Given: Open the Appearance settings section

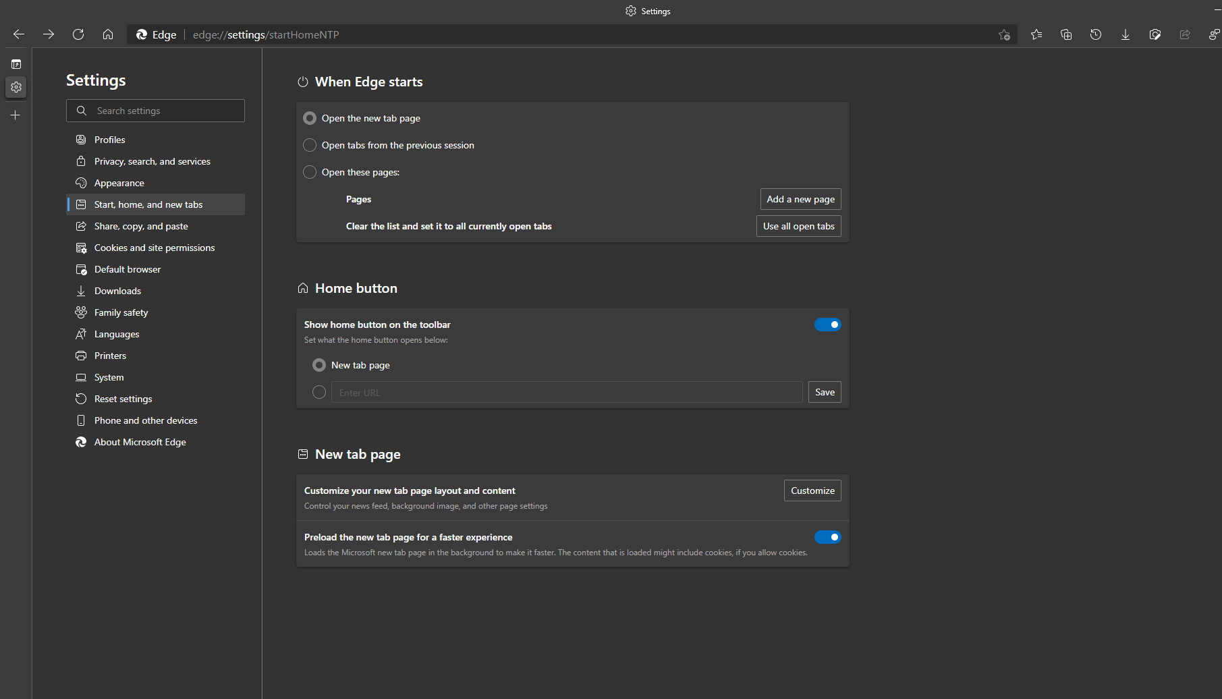Looking at the screenshot, I should (118, 182).
